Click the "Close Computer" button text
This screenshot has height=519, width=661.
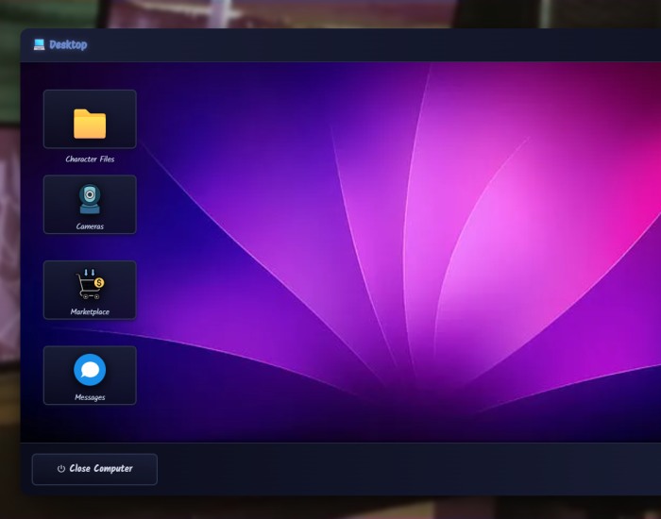click(x=101, y=469)
